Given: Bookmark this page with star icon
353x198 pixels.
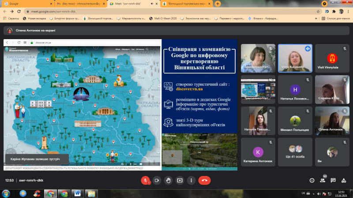Looking at the screenshot, I should pyautogui.click(x=318, y=11).
